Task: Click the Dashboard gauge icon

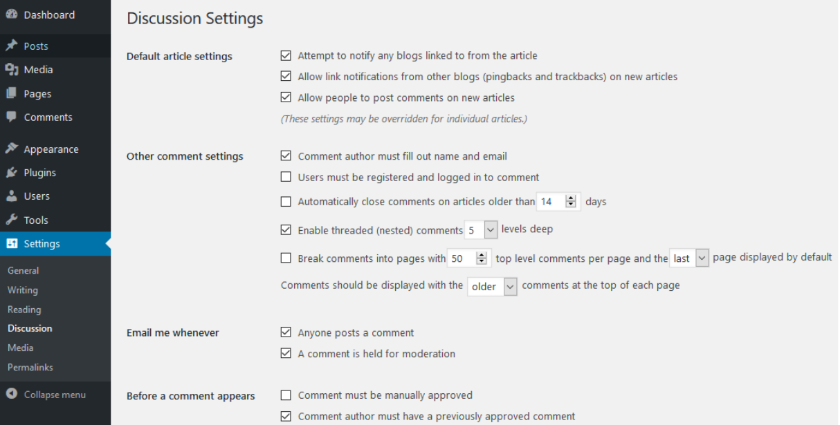Action: (x=11, y=15)
